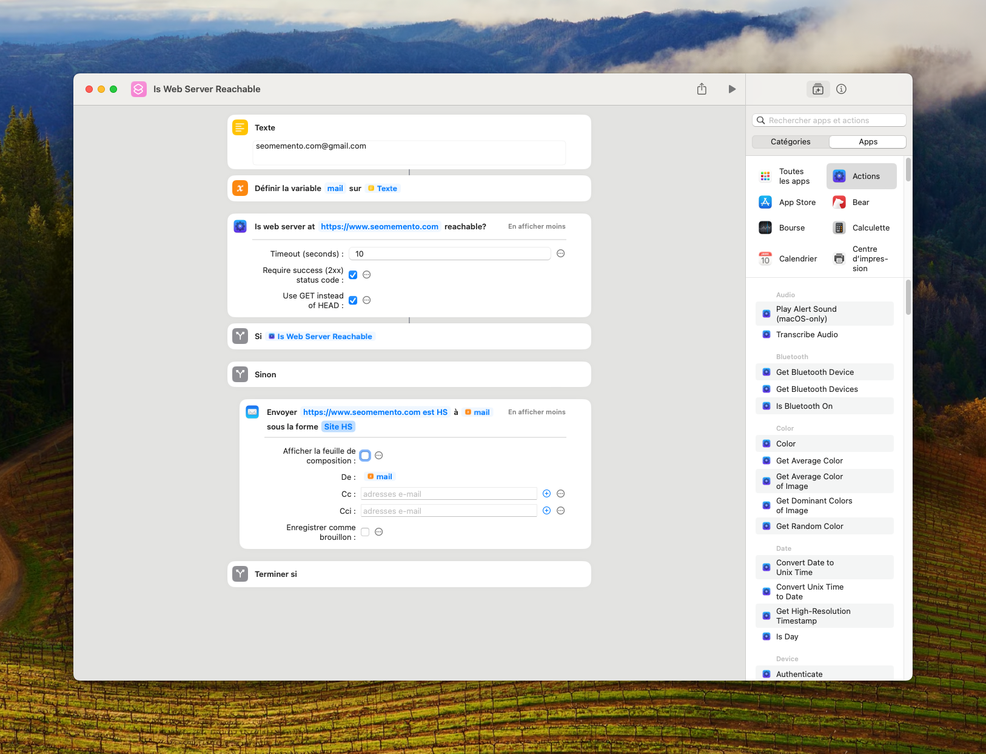Select Calculette in apps list
Screen dimensions: 986x754
click(861, 228)
